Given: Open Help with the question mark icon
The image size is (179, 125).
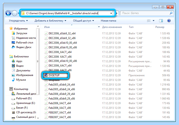Looking at the screenshot, I should pyautogui.click(x=169, y=21).
